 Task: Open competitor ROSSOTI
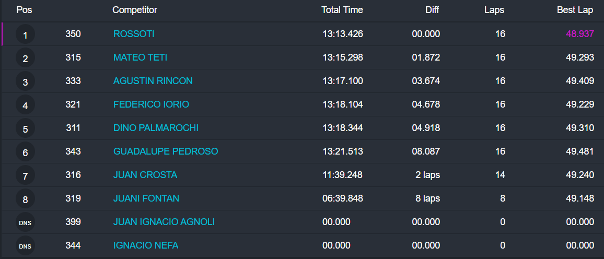(134, 34)
